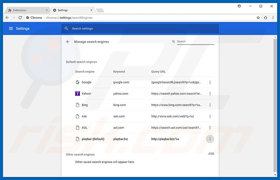The width and height of the screenshot is (280, 180).
Task: Click the scrollbar up arrow
Action: pyautogui.click(x=275, y=37)
